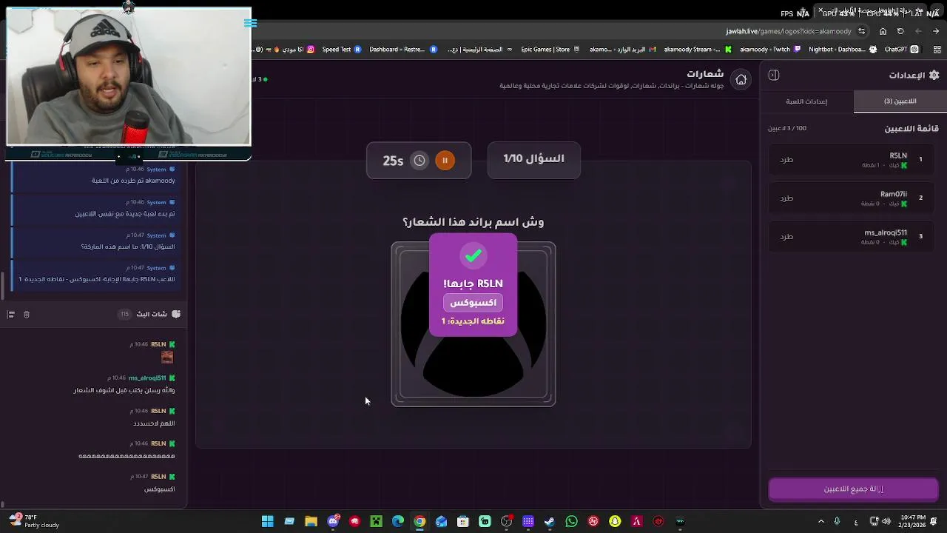Click the home icon beside شعارات title
Viewport: 947px width, 533px height.
click(x=741, y=79)
